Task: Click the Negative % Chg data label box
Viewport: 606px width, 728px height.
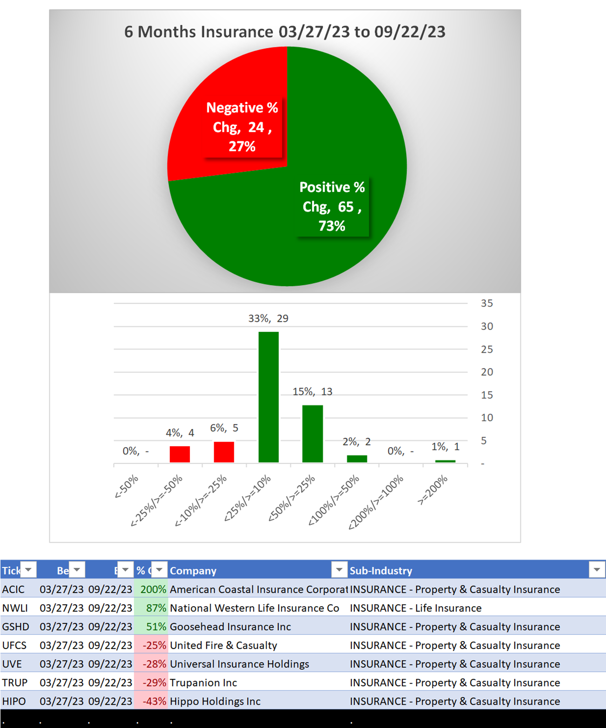Action: click(242, 127)
